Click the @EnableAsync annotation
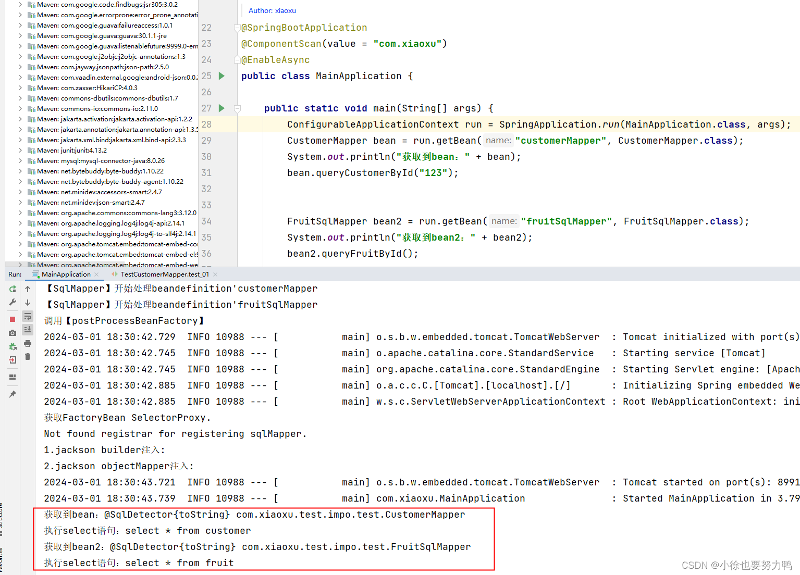800x575 pixels. (x=276, y=60)
